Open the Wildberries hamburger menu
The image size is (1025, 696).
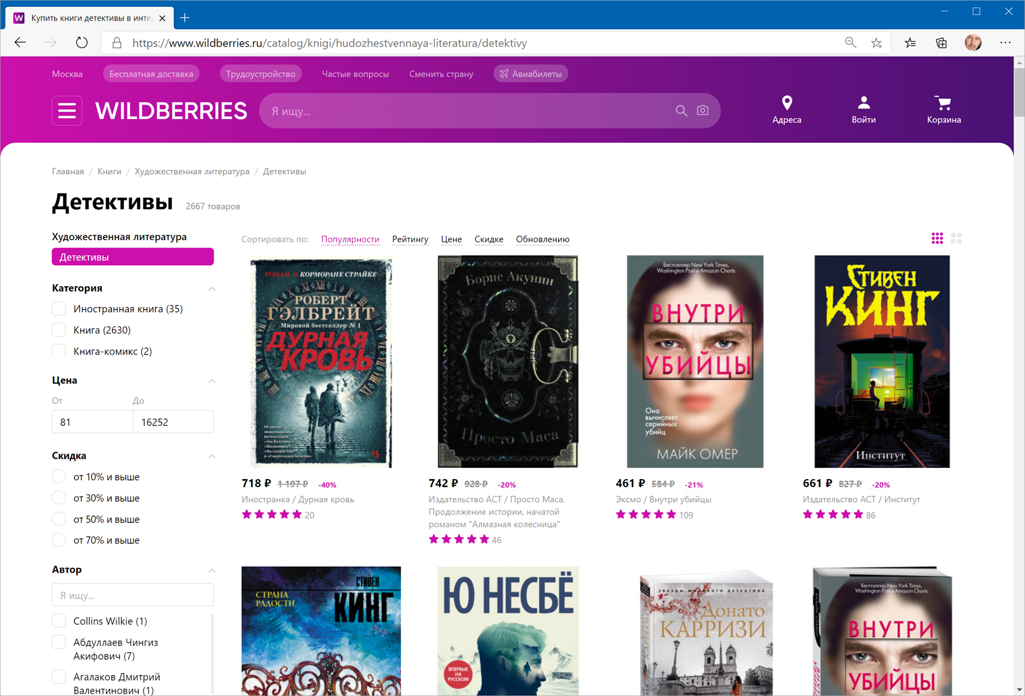[x=67, y=110]
